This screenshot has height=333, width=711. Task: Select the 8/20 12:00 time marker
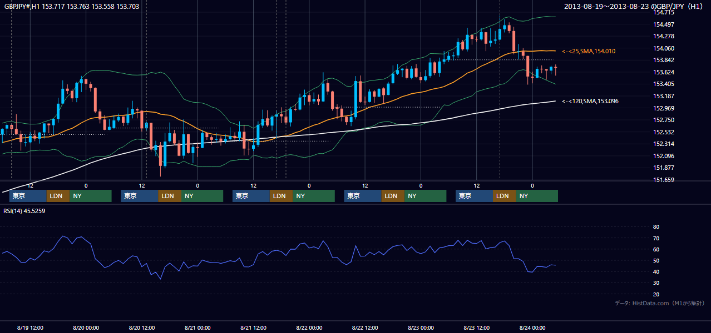coord(142,327)
